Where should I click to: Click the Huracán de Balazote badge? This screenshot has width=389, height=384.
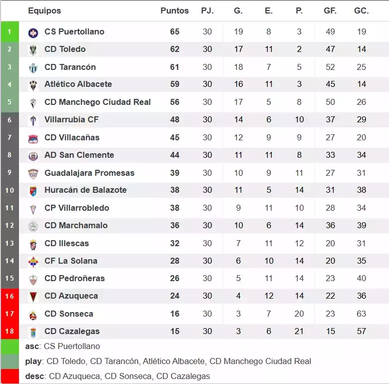point(33,191)
